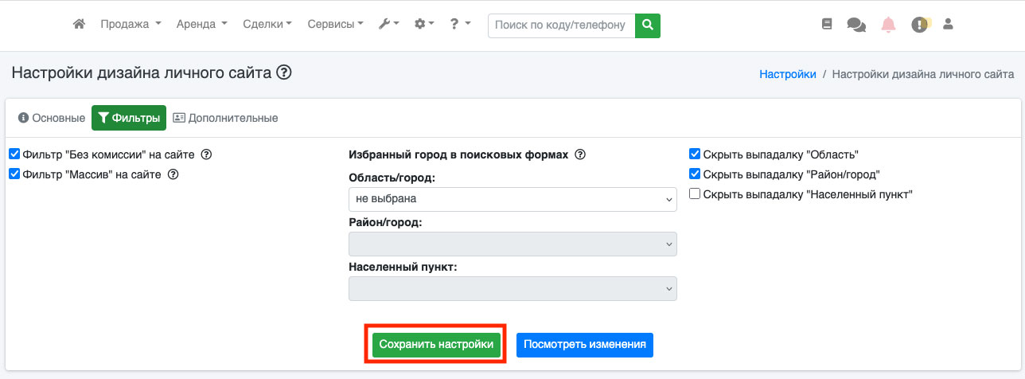The image size is (1025, 379).
Task: Follow the "Настройки" breadcrumb link
Action: point(788,74)
